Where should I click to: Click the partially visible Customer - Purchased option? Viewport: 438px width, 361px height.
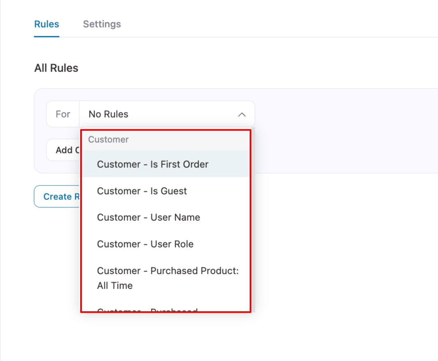[x=147, y=309]
